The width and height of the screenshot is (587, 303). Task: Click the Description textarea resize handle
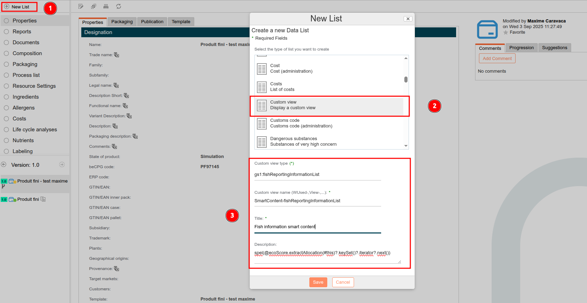(399, 262)
